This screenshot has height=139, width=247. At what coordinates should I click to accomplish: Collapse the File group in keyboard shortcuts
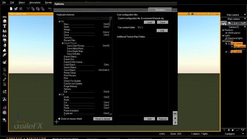tap(59, 22)
